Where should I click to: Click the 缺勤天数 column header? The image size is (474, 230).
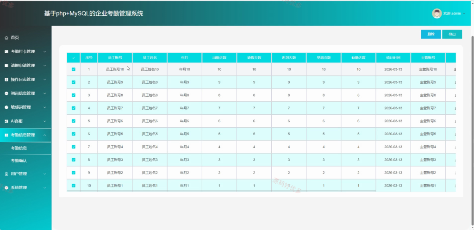[359, 58]
